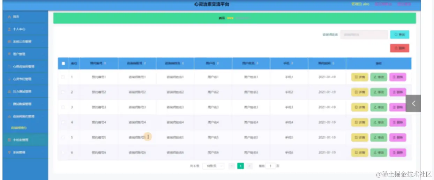The width and height of the screenshot is (434, 180).
Task: View 详情 for row 3
Action: (x=360, y=107)
